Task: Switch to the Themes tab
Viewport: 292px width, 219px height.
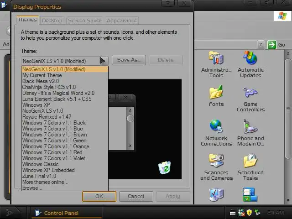Action: pyautogui.click(x=27, y=20)
